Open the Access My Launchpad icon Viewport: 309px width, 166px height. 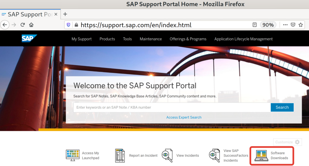tap(72, 155)
